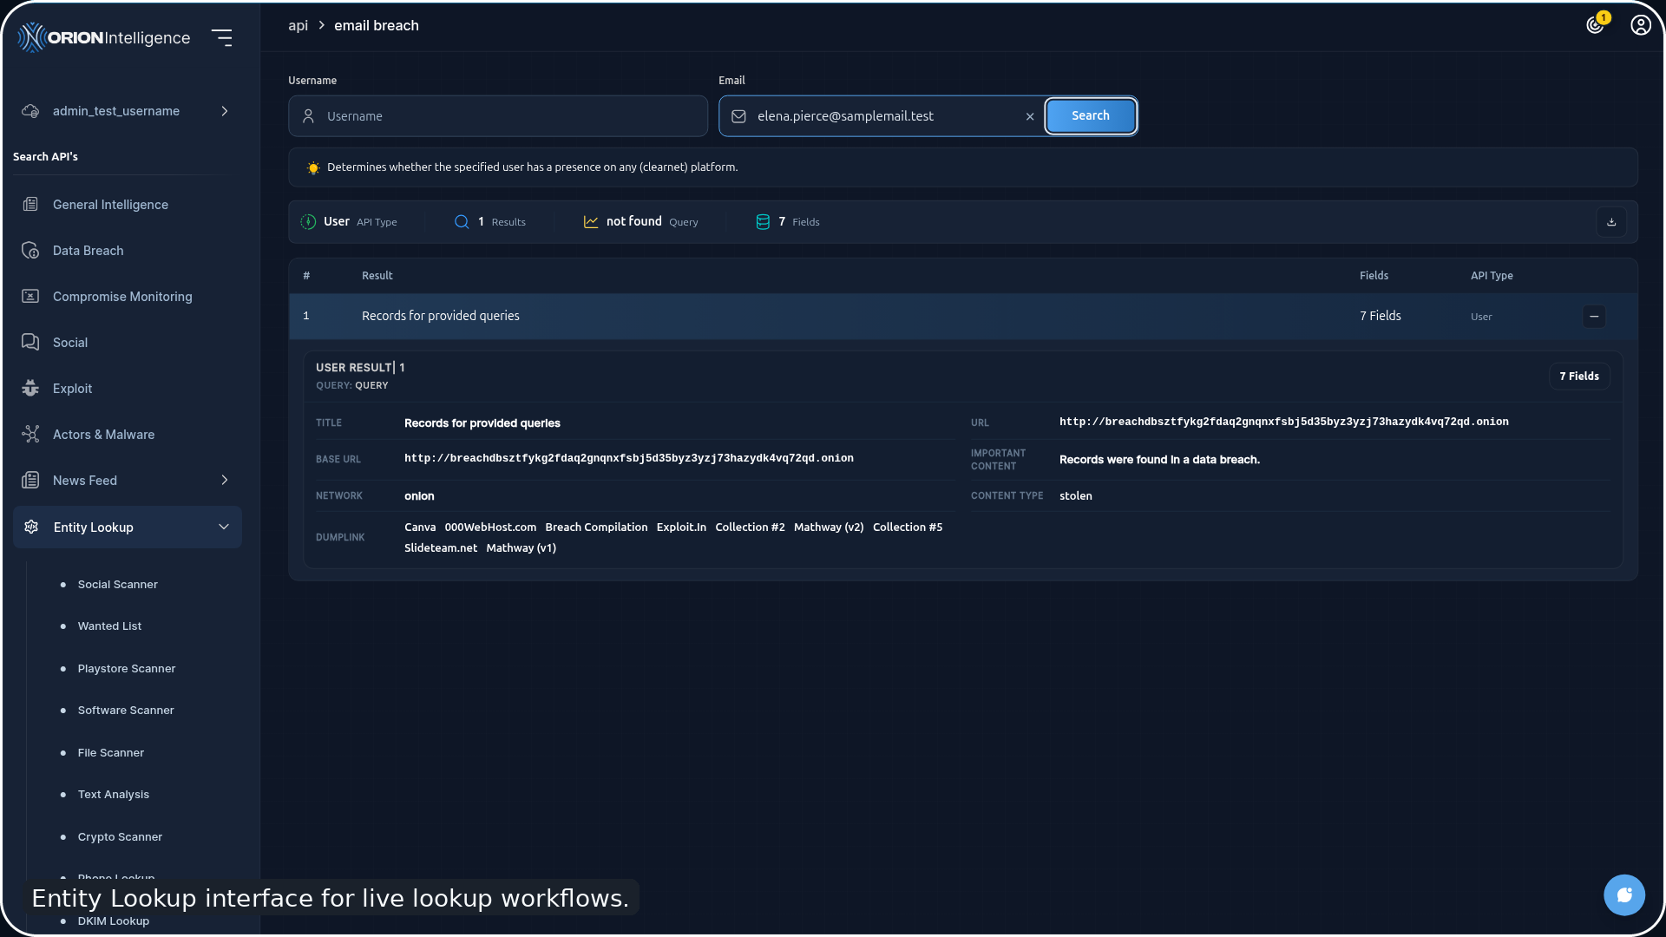The width and height of the screenshot is (1666, 937).
Task: Select Playstore Scanner item
Action: (127, 669)
